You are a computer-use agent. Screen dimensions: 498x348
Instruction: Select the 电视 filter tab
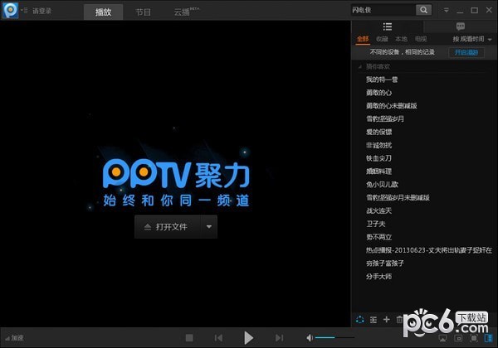coord(421,39)
